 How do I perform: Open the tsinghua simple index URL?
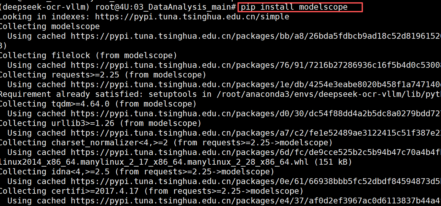[191, 16]
